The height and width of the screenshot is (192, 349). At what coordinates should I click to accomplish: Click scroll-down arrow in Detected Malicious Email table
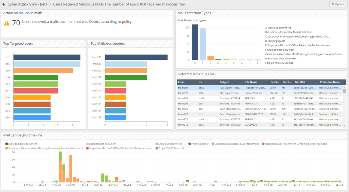(344, 126)
